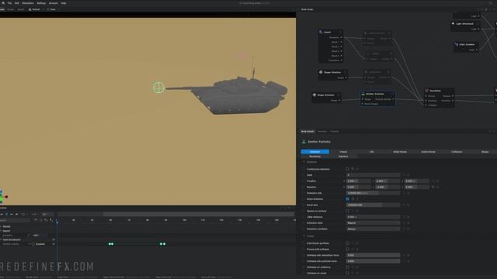Toggle Spawn on surface checkbox
497x279 pixels.
[347, 211]
